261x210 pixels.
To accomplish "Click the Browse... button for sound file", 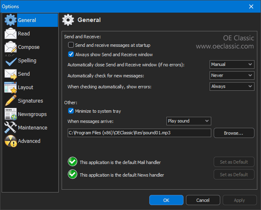I will pos(234,133).
